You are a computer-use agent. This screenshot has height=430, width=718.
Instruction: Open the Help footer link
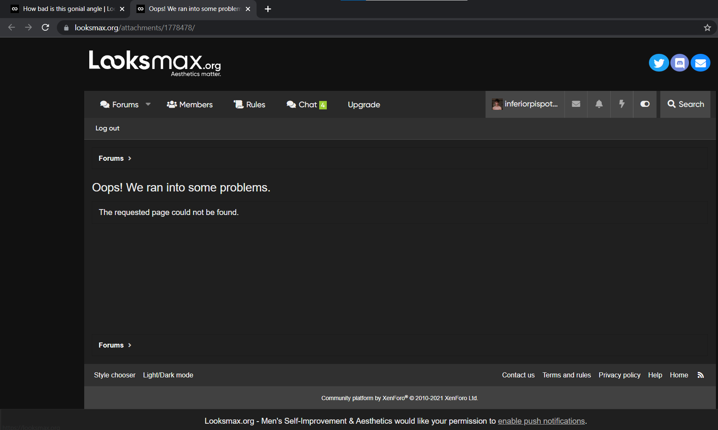(655, 375)
